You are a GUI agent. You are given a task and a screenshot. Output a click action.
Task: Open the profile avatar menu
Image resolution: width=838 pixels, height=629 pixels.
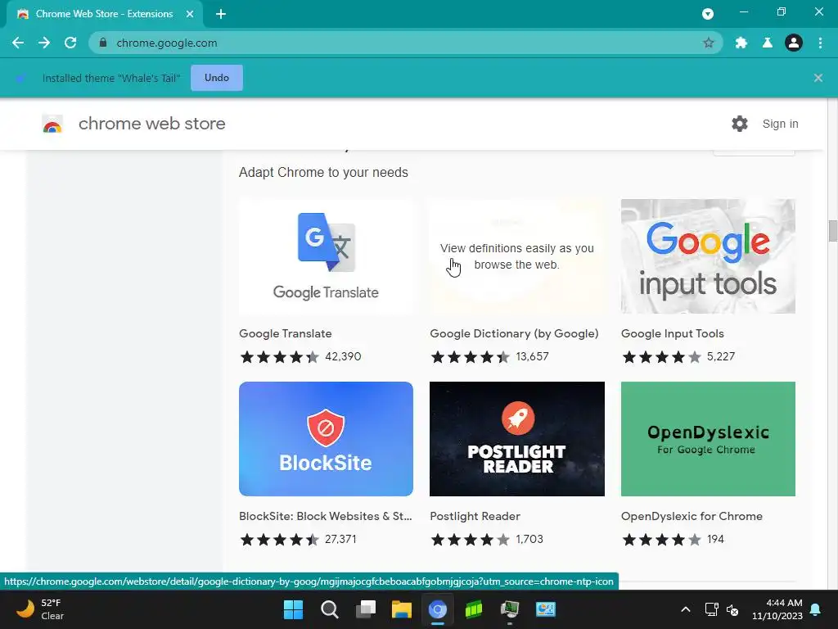point(793,43)
